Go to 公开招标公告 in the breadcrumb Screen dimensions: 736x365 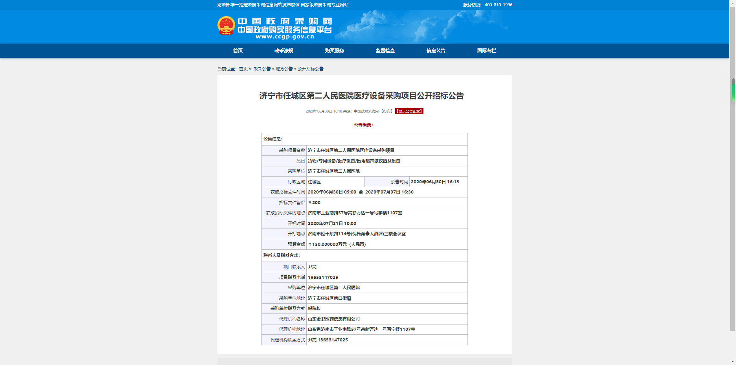tap(311, 69)
